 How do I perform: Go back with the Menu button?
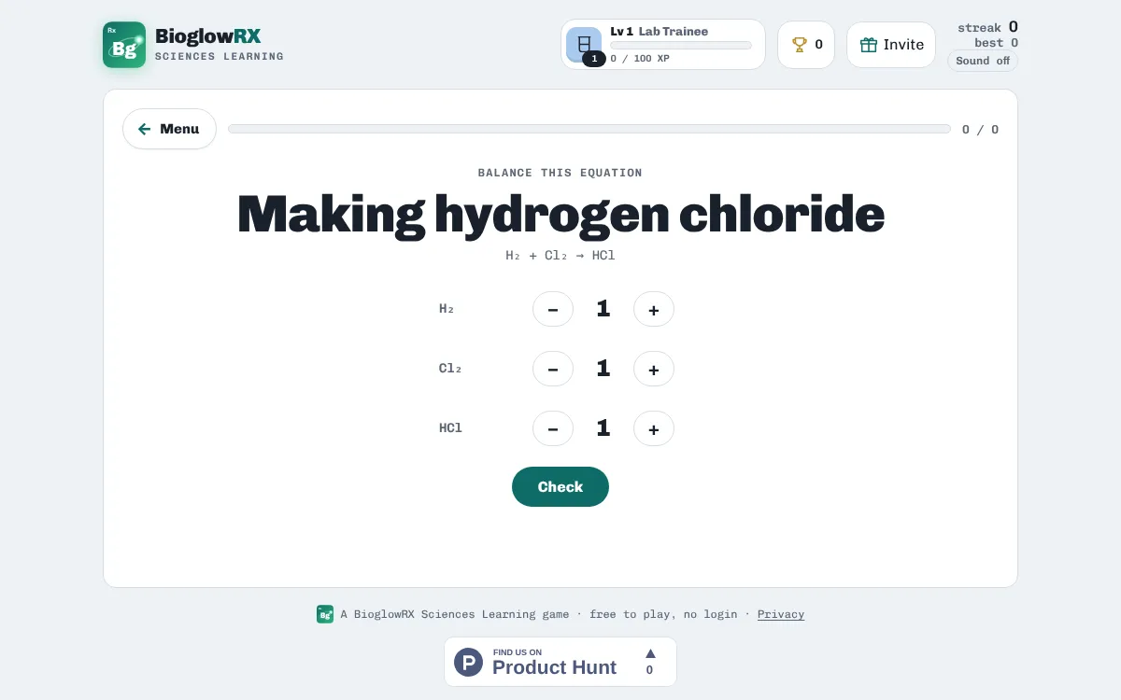[169, 129]
